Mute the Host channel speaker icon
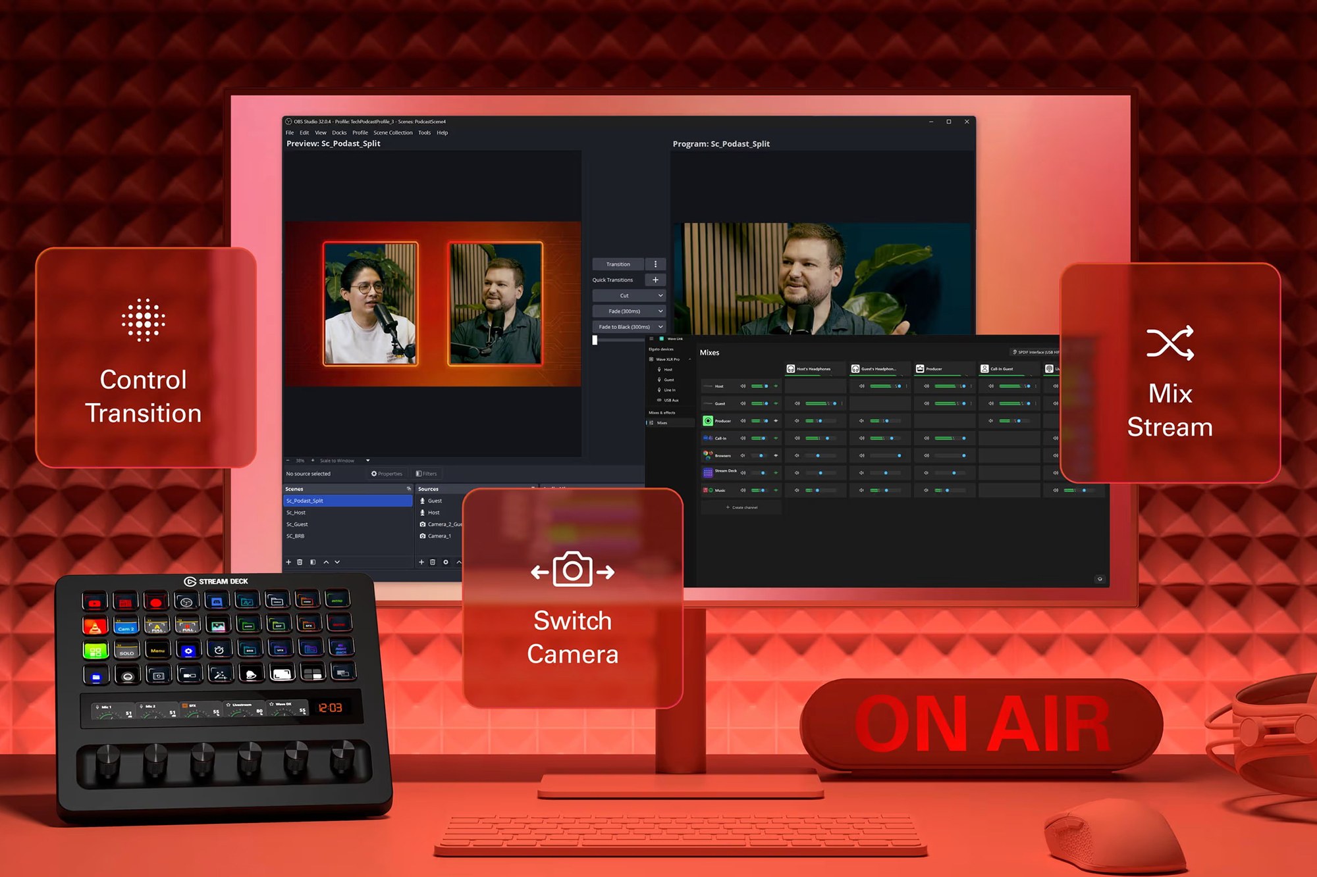The height and width of the screenshot is (877, 1317). pos(743,386)
